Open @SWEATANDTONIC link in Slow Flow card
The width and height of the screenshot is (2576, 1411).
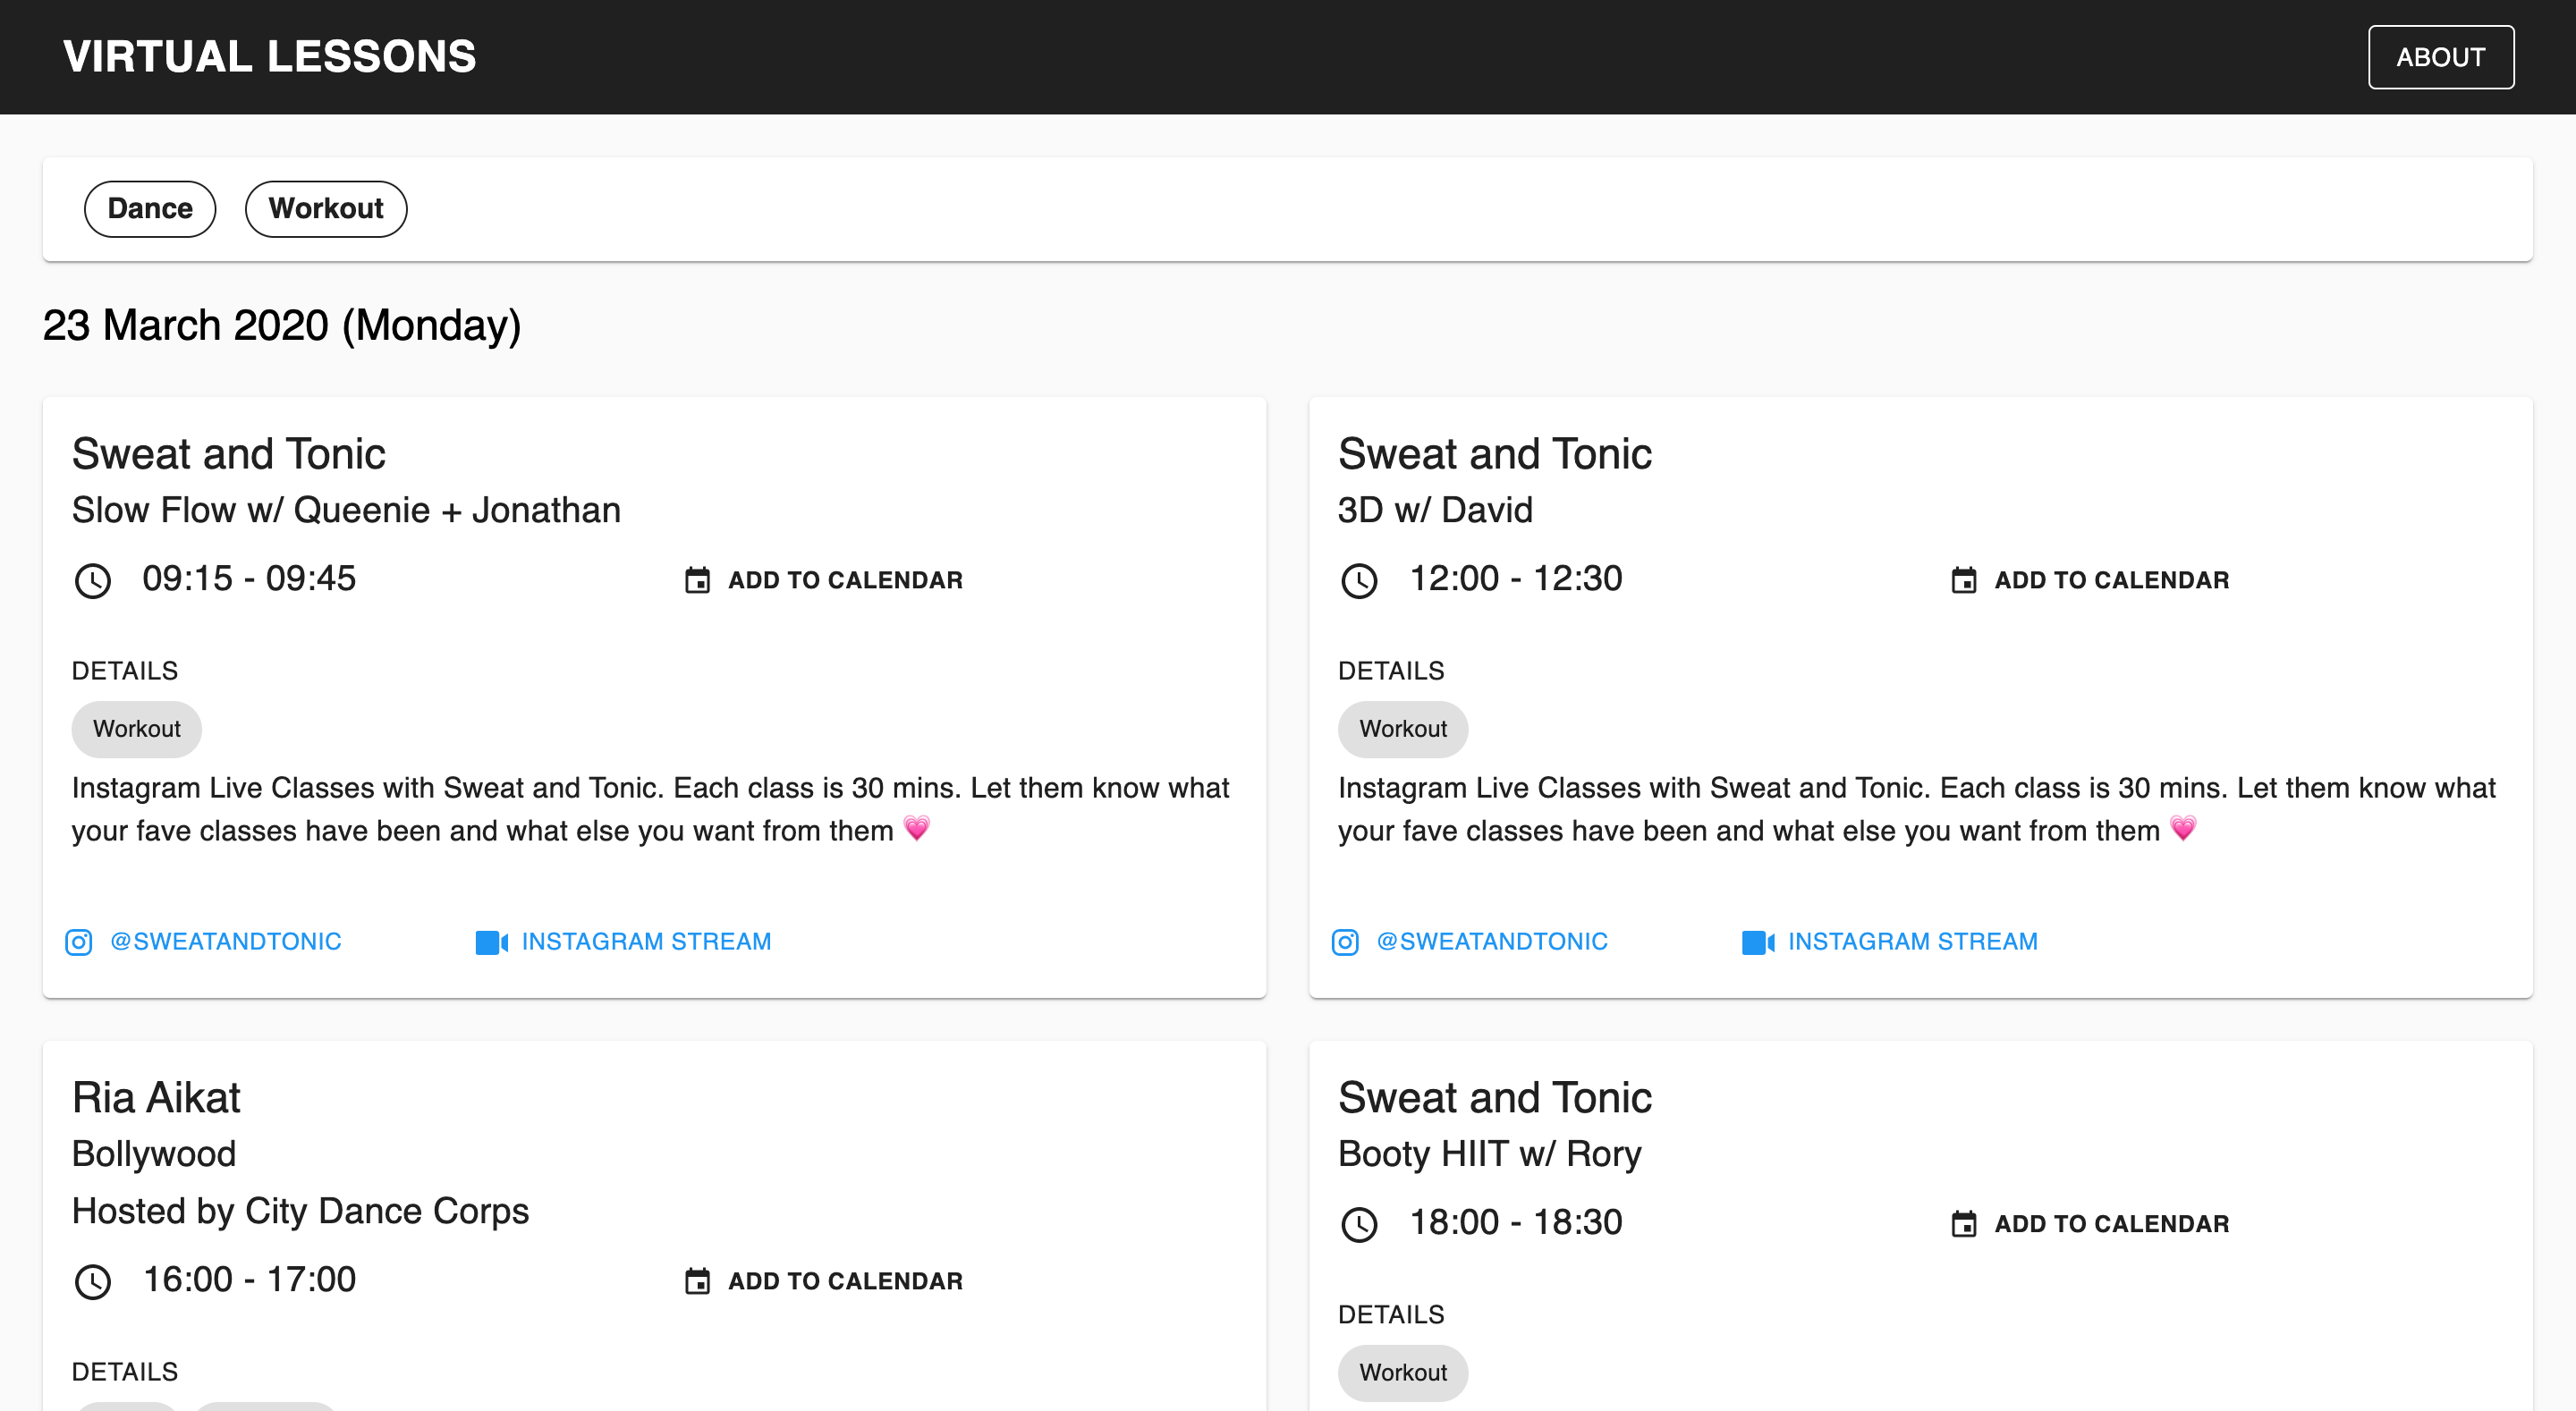[x=225, y=942]
